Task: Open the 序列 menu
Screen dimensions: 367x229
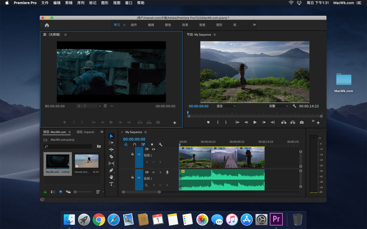Action: click(81, 3)
